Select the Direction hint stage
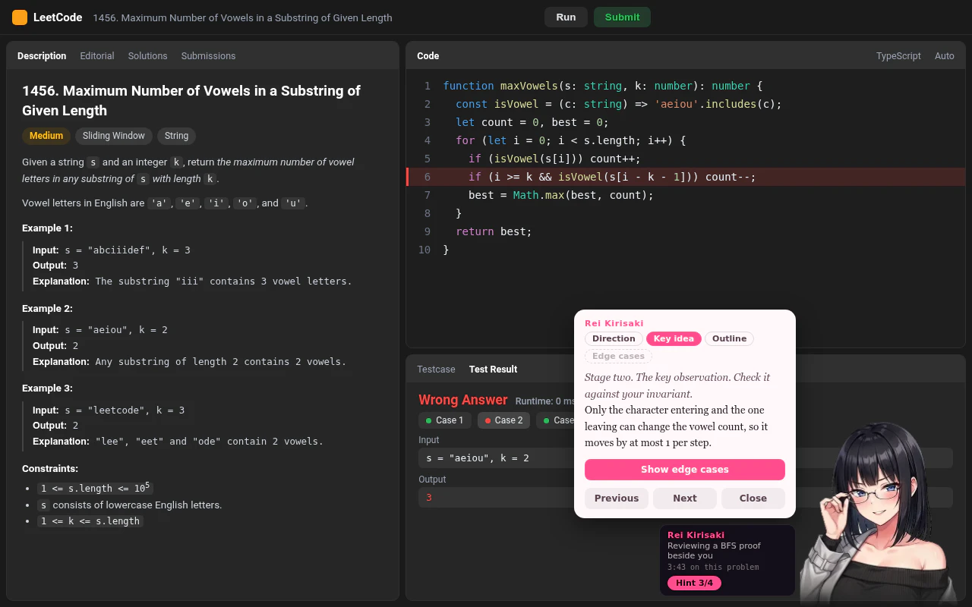Viewport: 972px width, 607px height. (x=614, y=339)
